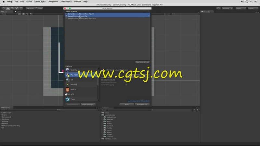Select the Hierarchy tab
This screenshot has height=146, width=260.
[6, 108]
